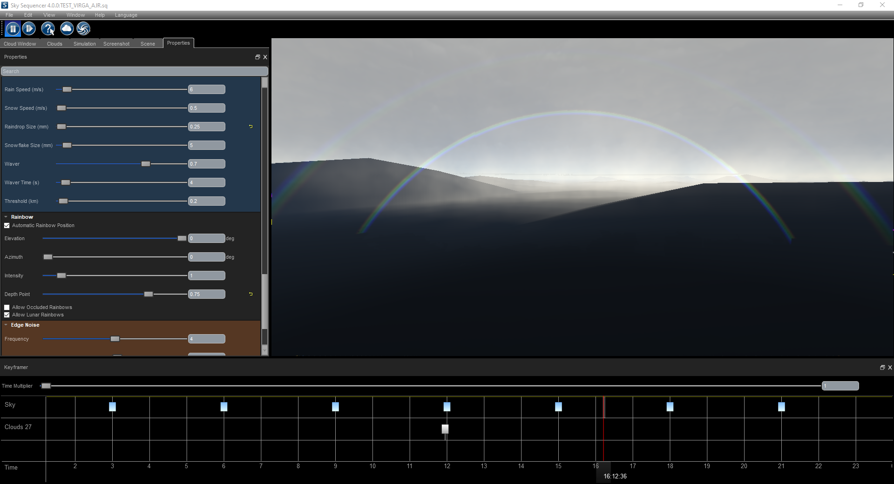Click the rainbow Intensity slider handle
The width and height of the screenshot is (894, 484).
click(61, 276)
